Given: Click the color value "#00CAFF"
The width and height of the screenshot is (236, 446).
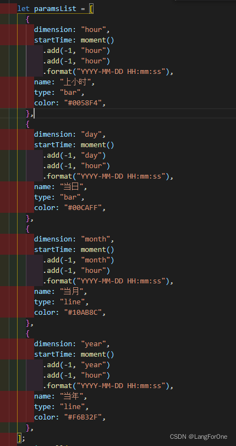Looking at the screenshot, I should click(x=83, y=208).
